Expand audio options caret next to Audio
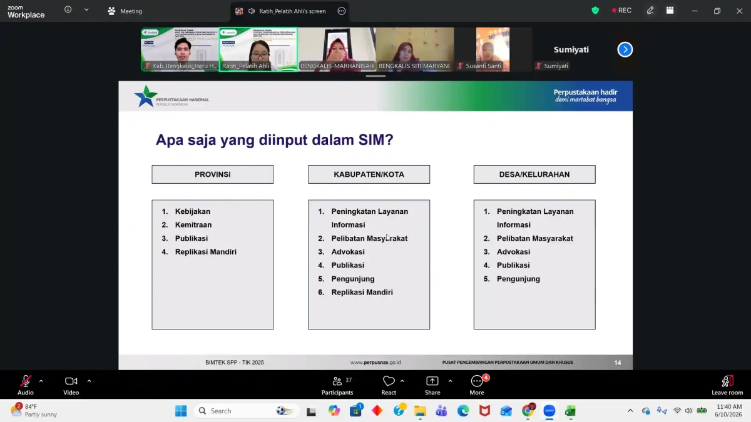This screenshot has height=422, width=751. [41, 381]
